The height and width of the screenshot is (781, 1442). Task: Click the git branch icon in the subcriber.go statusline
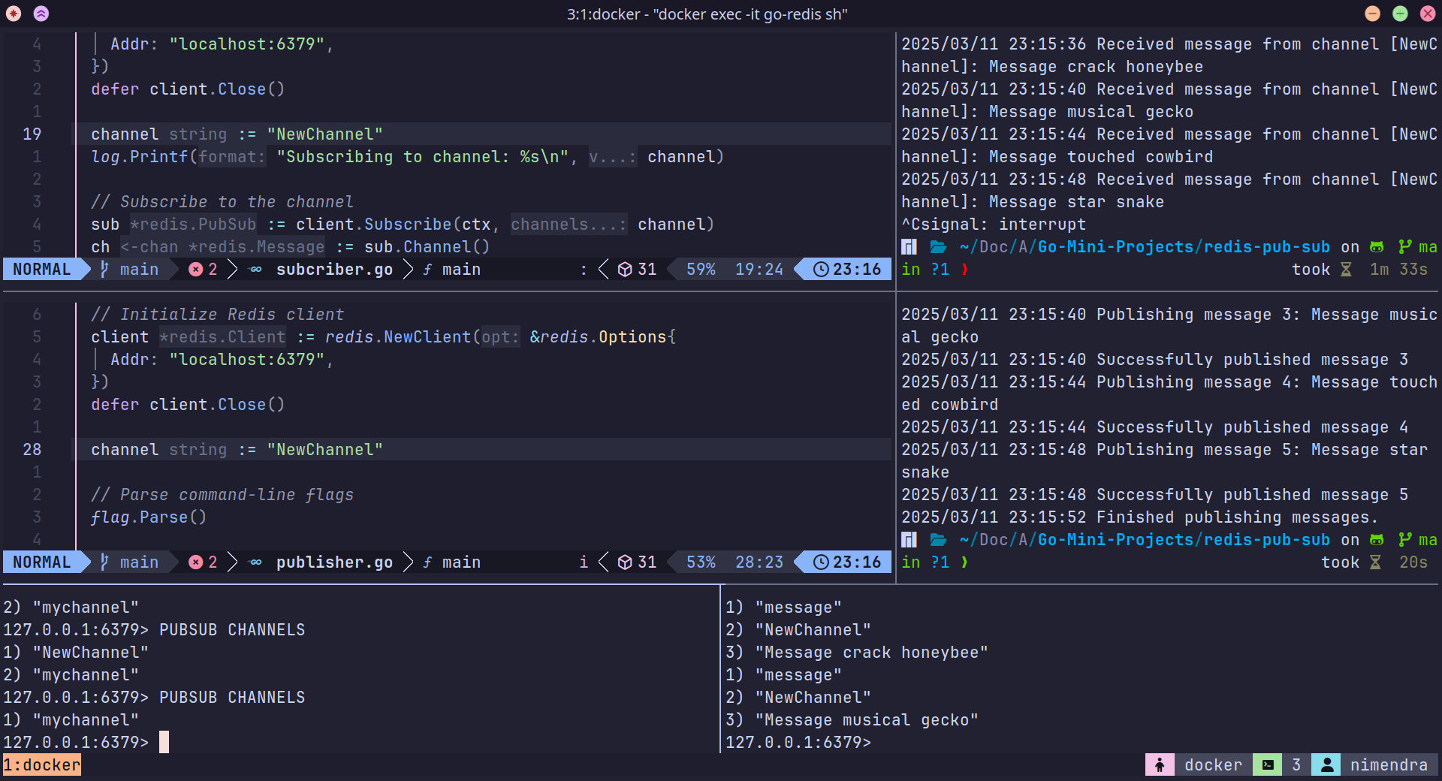[104, 269]
